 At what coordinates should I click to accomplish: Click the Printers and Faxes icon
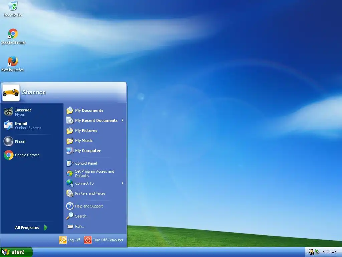click(70, 193)
